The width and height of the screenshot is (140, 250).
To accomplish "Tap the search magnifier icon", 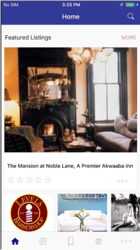I will (131, 16).
